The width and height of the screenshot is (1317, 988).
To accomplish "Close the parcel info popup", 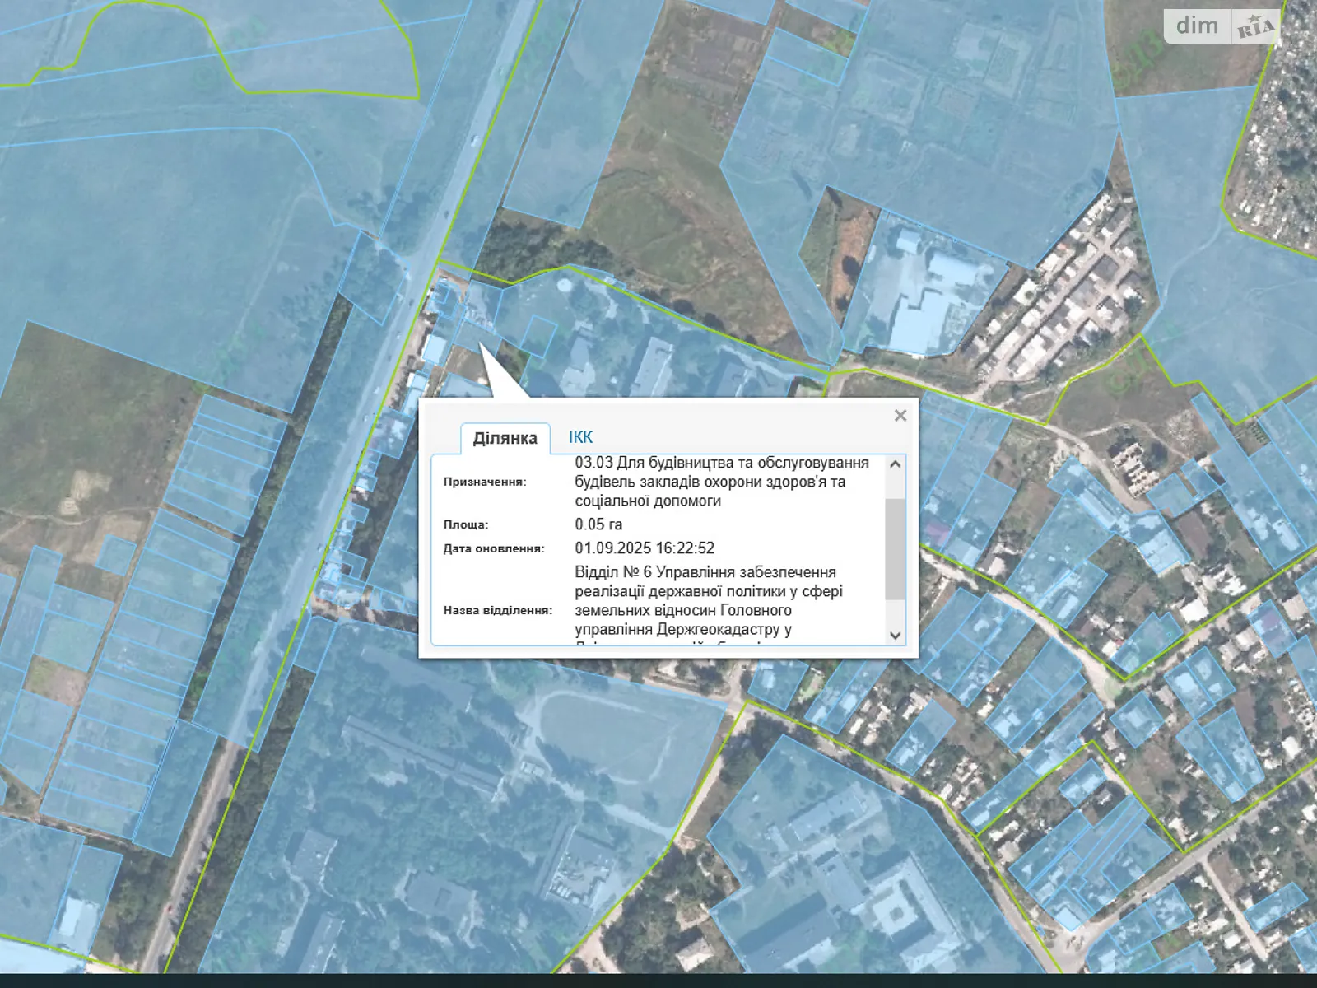I will (x=900, y=416).
